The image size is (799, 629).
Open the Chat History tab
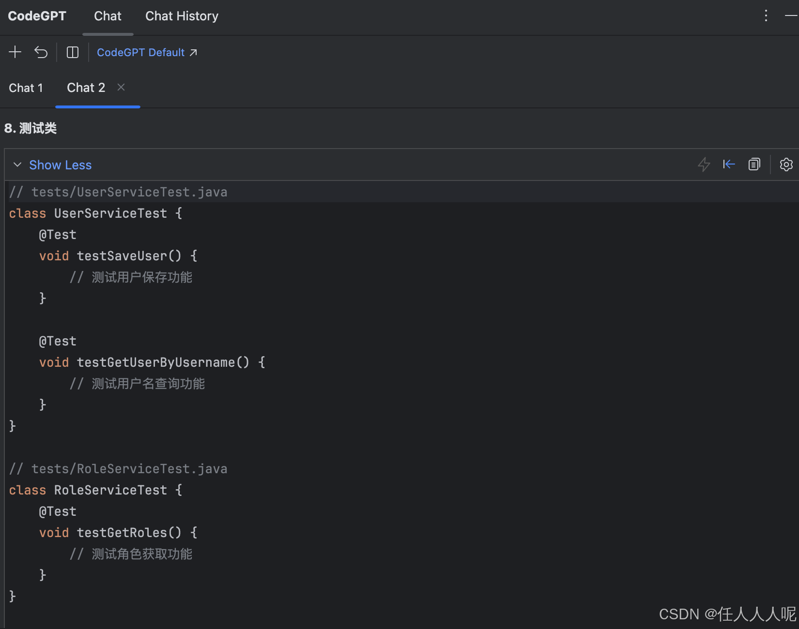point(182,16)
